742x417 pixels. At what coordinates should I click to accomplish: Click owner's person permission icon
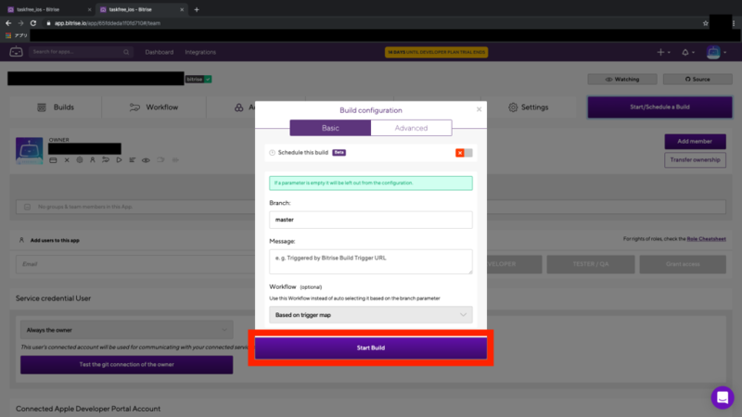pyautogui.click(x=93, y=160)
